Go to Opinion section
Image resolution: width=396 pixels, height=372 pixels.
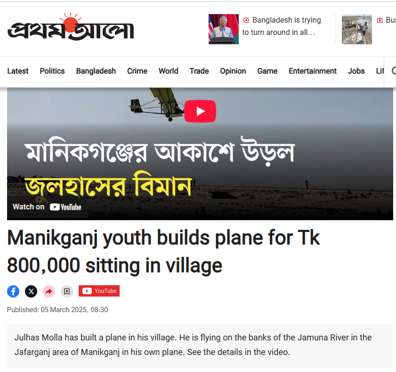(x=233, y=71)
